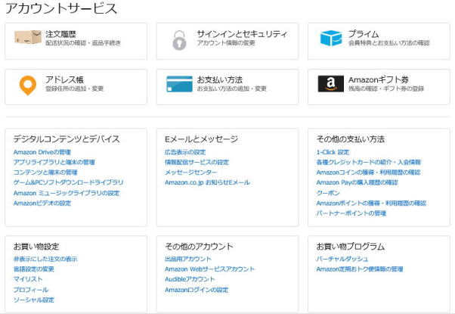The width and height of the screenshot is (455, 314).
Task: Open サインインとセキュリティ card title
Action: (242, 34)
